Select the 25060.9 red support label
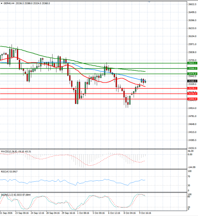 (192, 99)
